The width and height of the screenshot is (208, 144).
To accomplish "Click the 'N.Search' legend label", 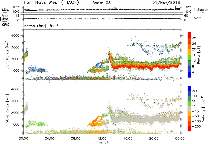I will tap(201, 10).
